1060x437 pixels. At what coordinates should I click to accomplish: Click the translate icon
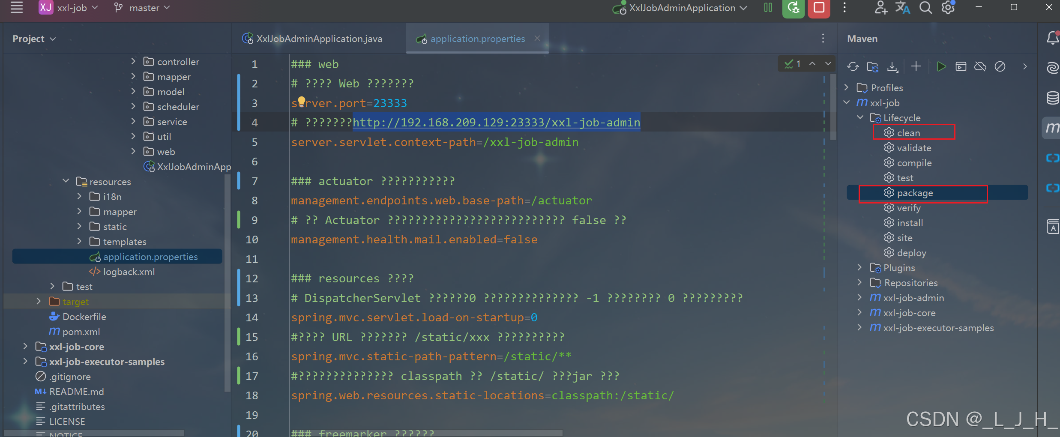[x=903, y=8]
